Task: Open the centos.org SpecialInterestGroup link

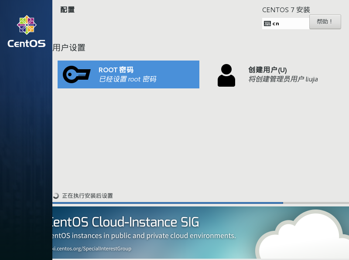Action: [x=92, y=249]
